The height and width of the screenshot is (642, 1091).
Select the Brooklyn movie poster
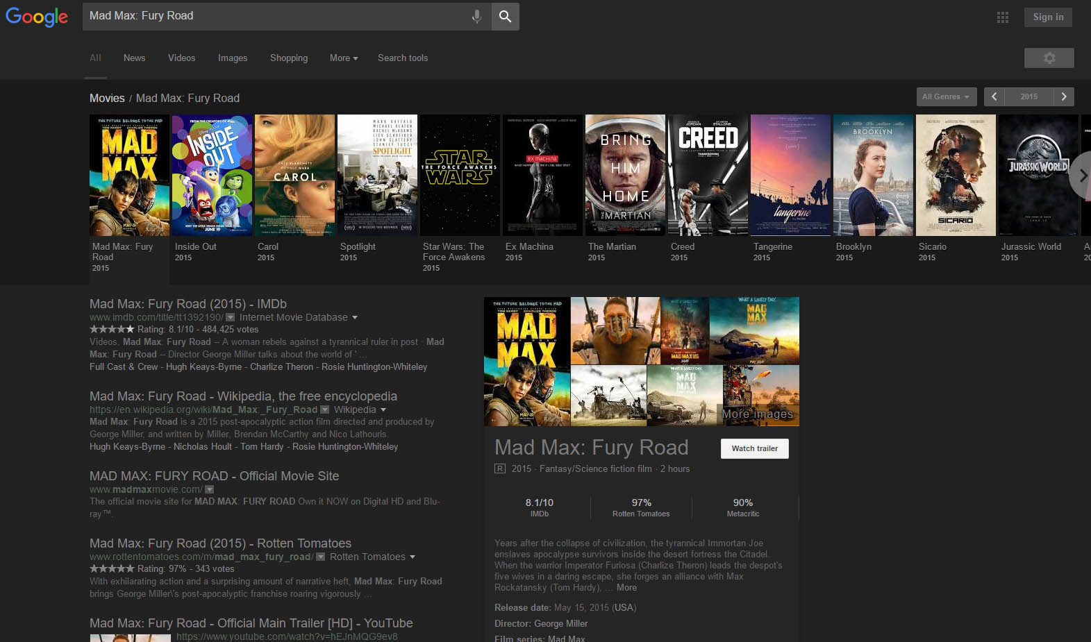pos(873,175)
